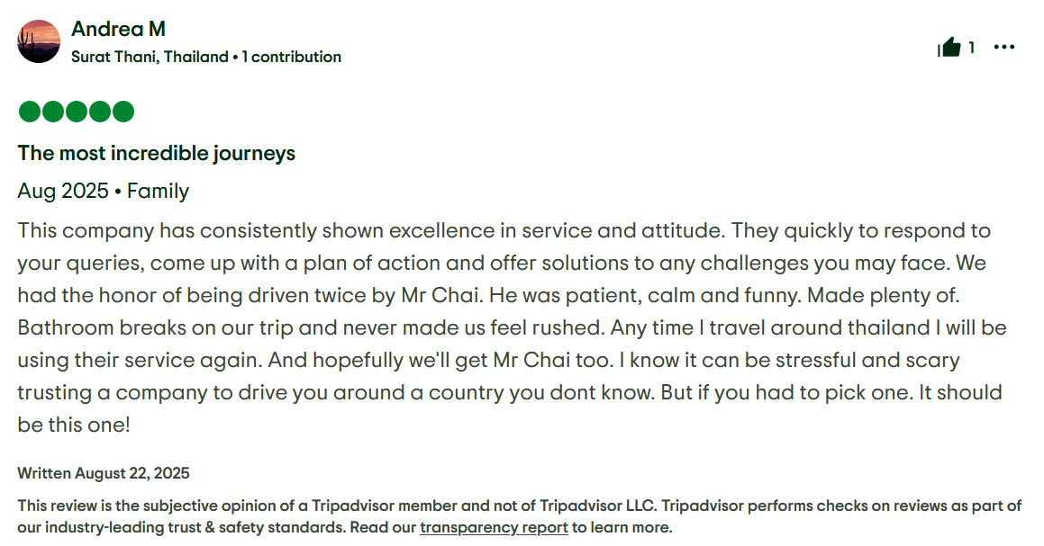Click the second green rating bubble
The width and height of the screenshot is (1044, 546).
(x=52, y=112)
